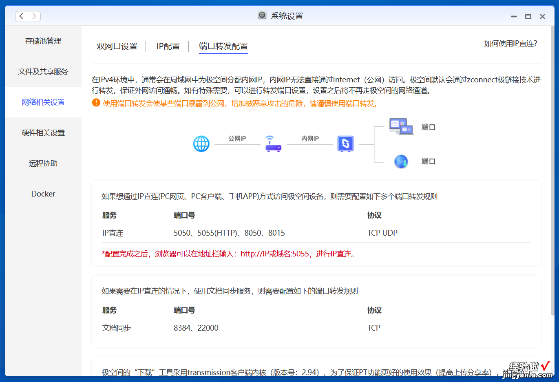Click the 内网IP label in the diagram
The image size is (559, 382).
[310, 139]
